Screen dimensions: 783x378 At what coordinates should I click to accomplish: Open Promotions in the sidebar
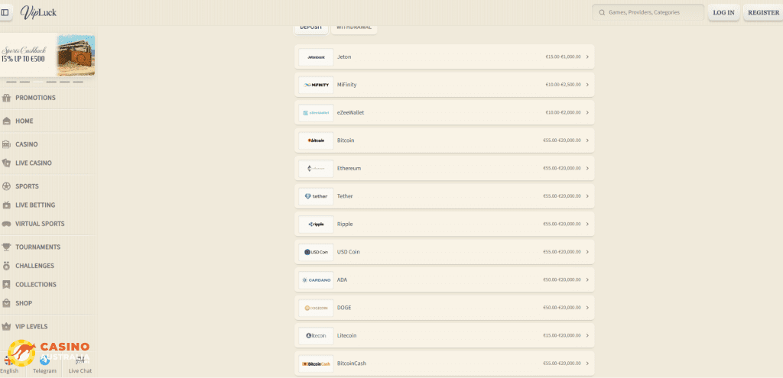(35, 98)
